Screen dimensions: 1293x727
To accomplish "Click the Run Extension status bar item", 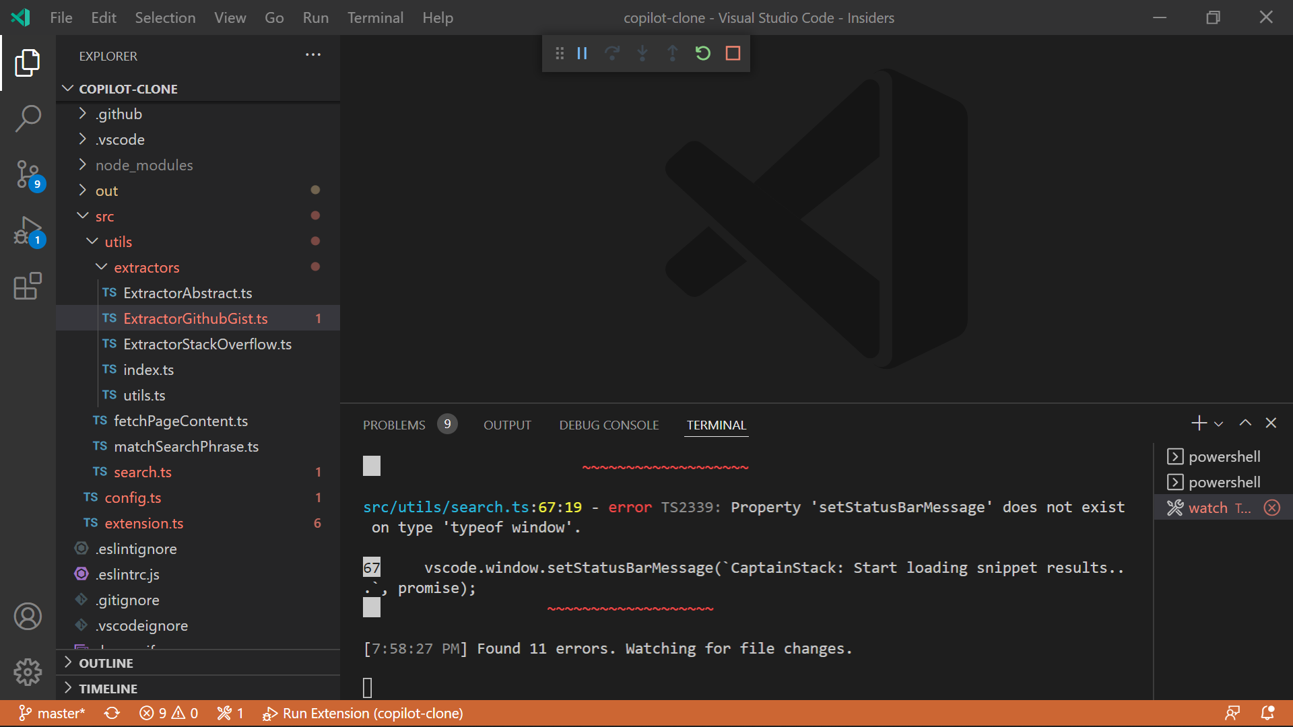I will click(363, 713).
